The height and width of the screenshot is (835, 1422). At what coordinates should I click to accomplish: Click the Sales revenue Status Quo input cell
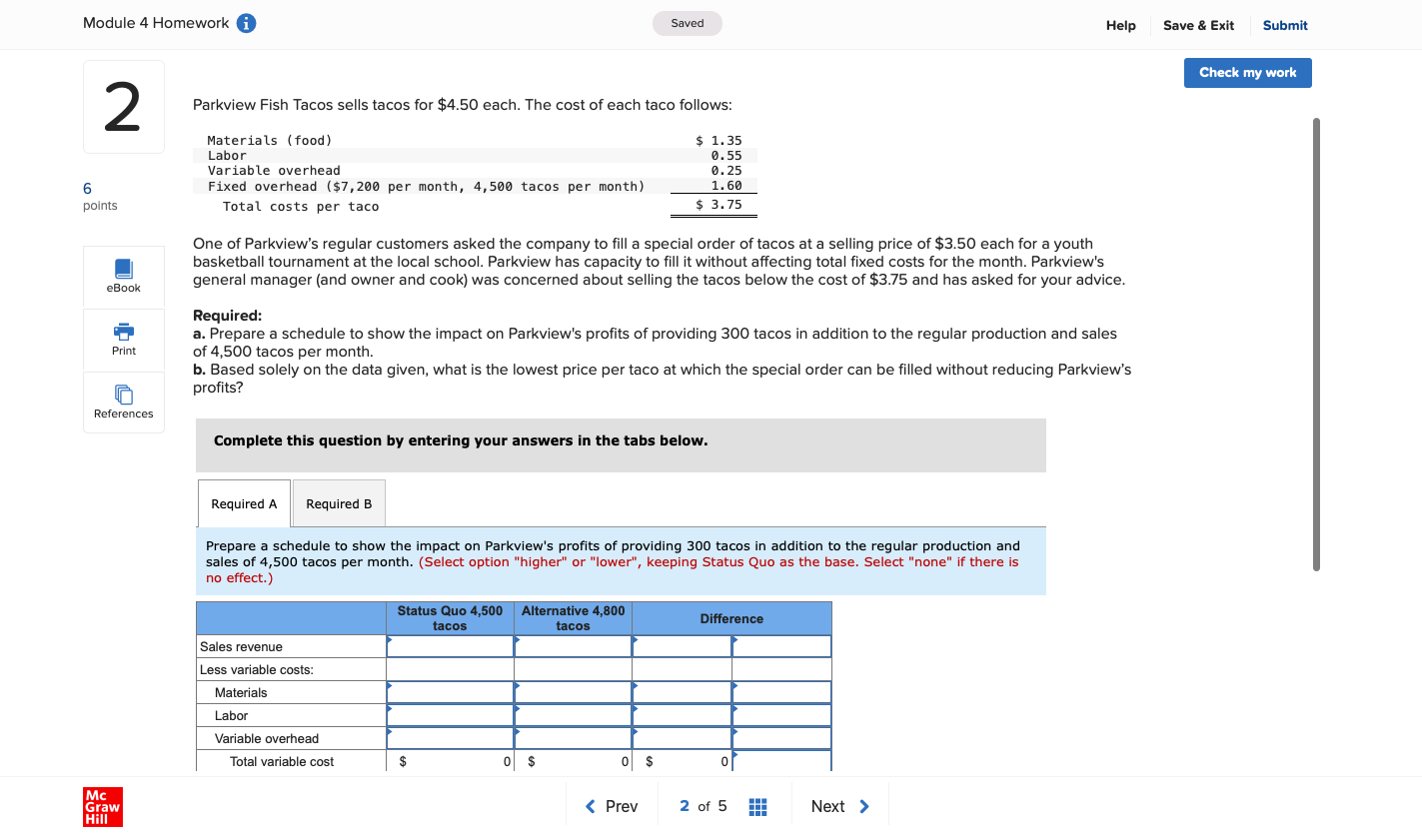tap(449, 646)
